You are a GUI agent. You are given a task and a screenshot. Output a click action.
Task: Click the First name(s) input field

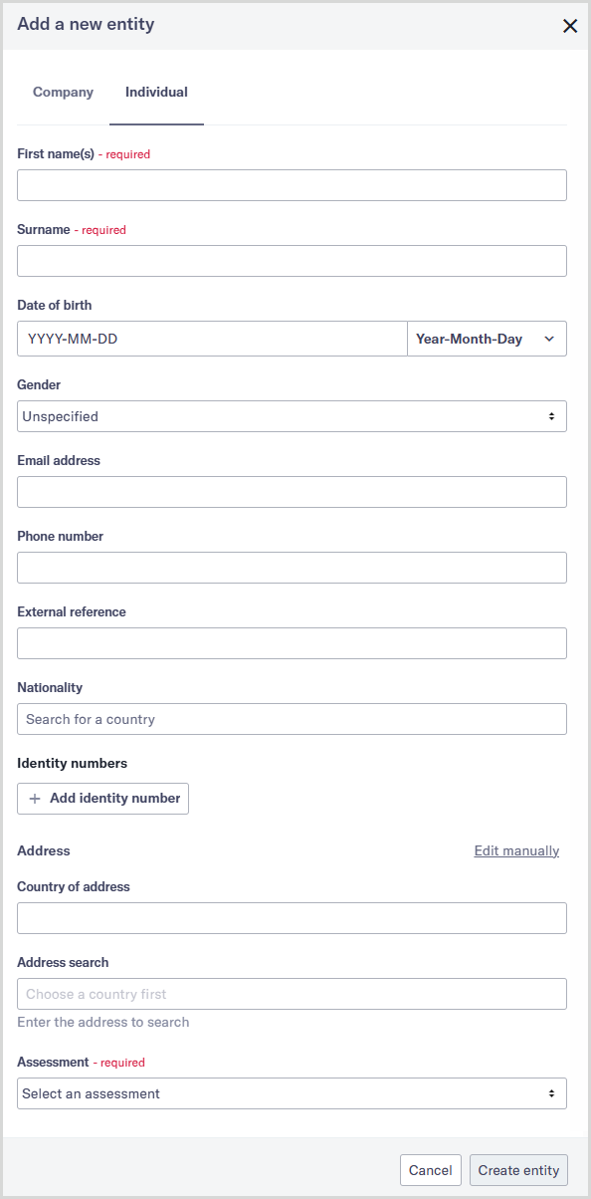(x=292, y=185)
